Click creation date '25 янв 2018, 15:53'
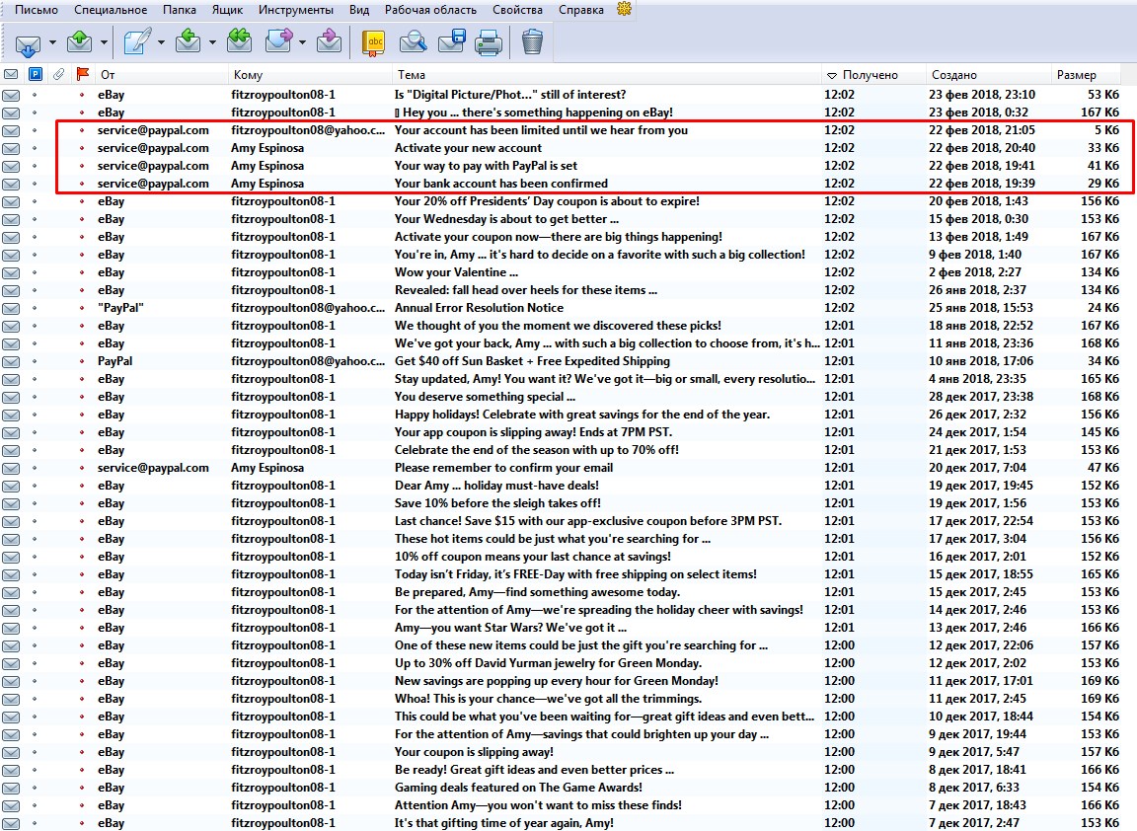 pos(981,308)
